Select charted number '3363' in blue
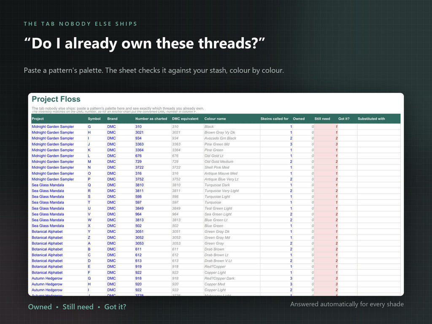Image resolution: width=432 pixels, height=324 pixels. [x=139, y=144]
